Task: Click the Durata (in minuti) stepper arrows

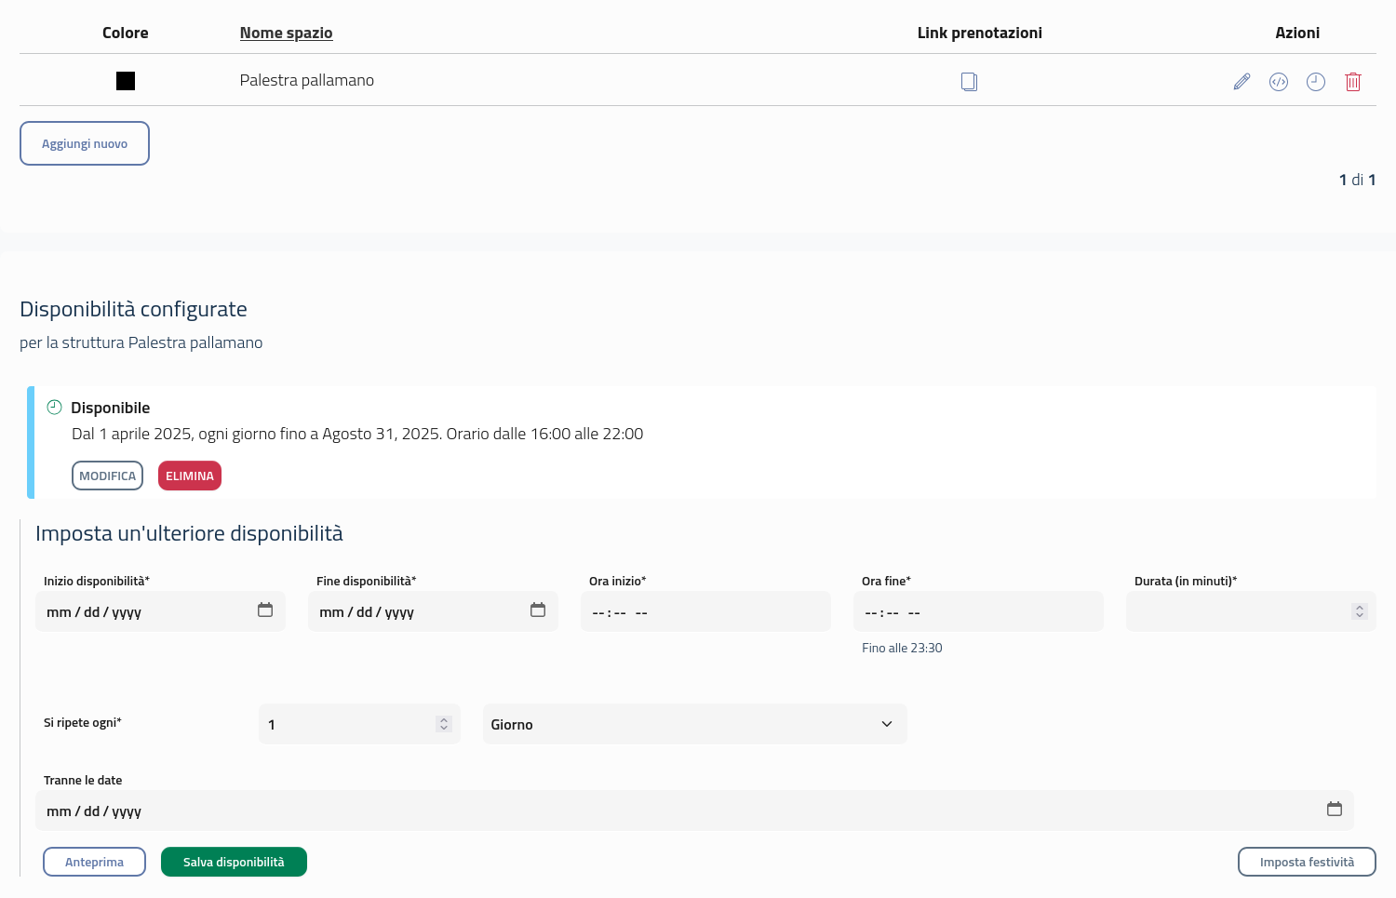Action: click(x=1359, y=611)
